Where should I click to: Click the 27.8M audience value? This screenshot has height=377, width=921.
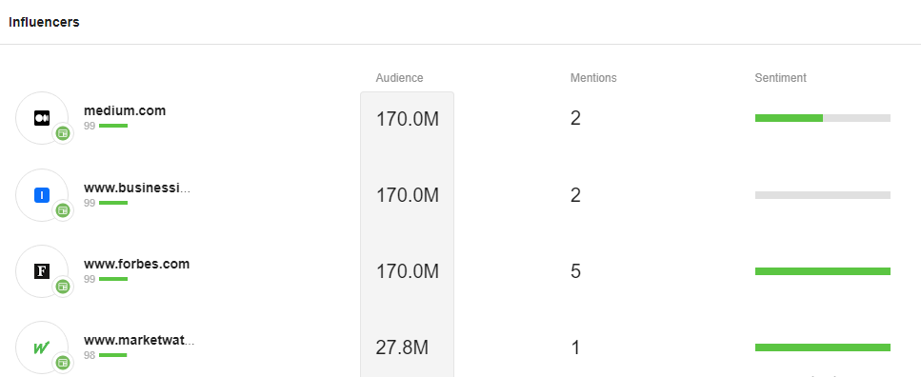[x=402, y=347]
